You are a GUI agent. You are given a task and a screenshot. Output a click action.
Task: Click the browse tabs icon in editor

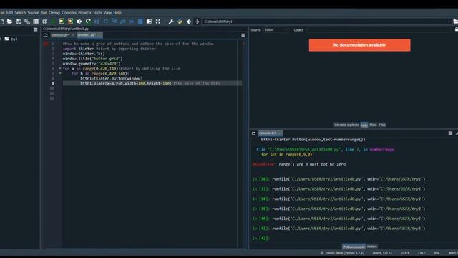coord(46,35)
